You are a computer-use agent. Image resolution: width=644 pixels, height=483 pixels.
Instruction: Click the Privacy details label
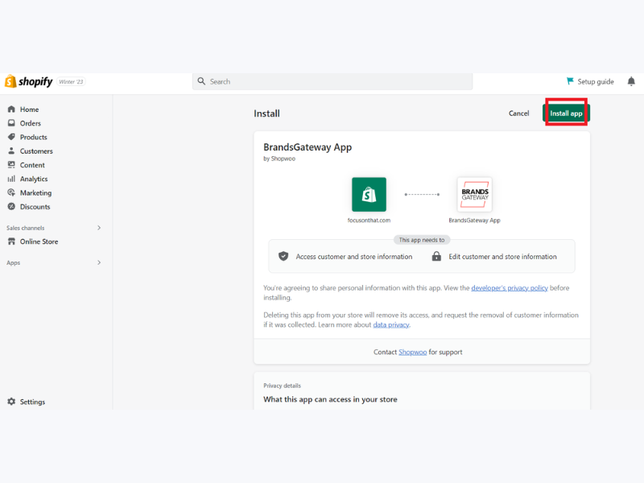click(283, 386)
